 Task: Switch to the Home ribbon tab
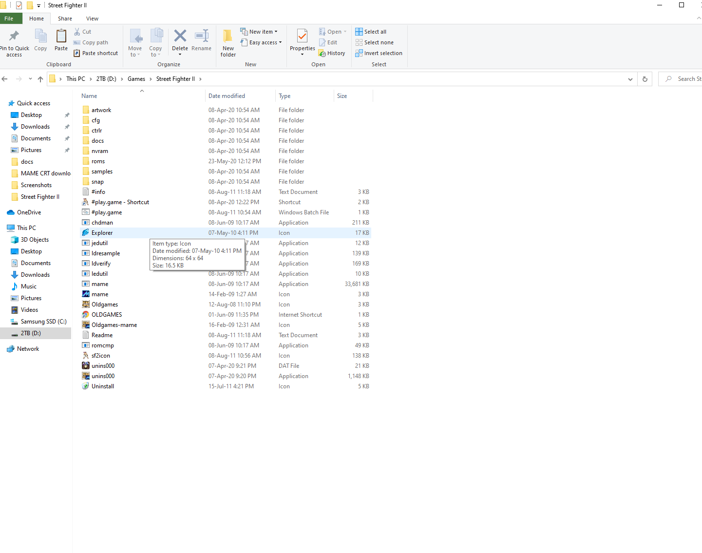37,19
